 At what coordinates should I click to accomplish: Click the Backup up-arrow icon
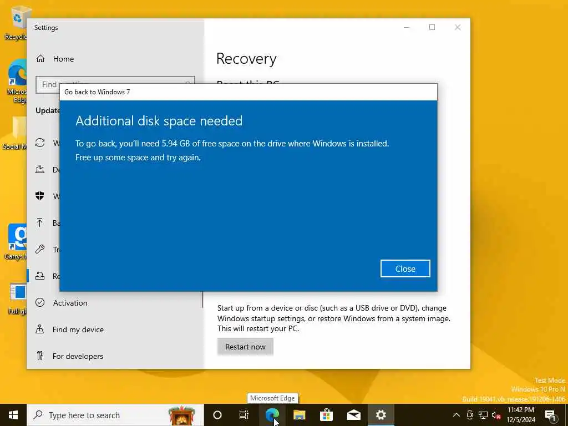point(40,222)
